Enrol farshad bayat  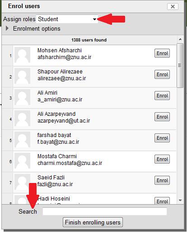pyautogui.click(x=162, y=138)
